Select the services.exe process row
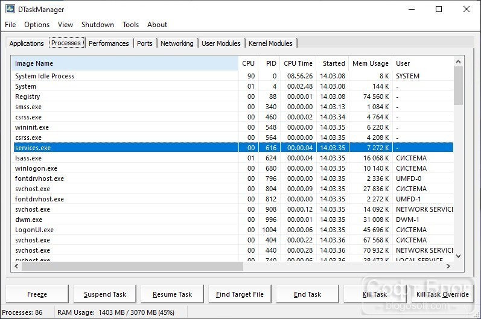The image size is (481, 319). pos(232,148)
